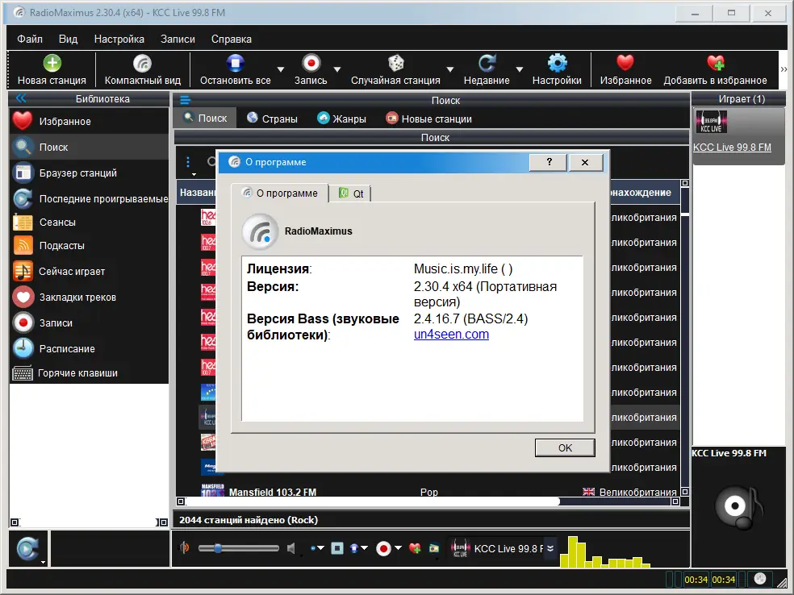Toggle mute using the gray speaker icon
The image size is (794, 595).
(291, 548)
